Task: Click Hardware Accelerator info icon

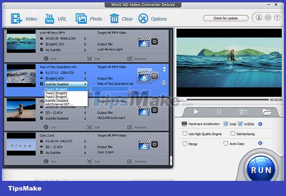Action: click(x=260, y=124)
